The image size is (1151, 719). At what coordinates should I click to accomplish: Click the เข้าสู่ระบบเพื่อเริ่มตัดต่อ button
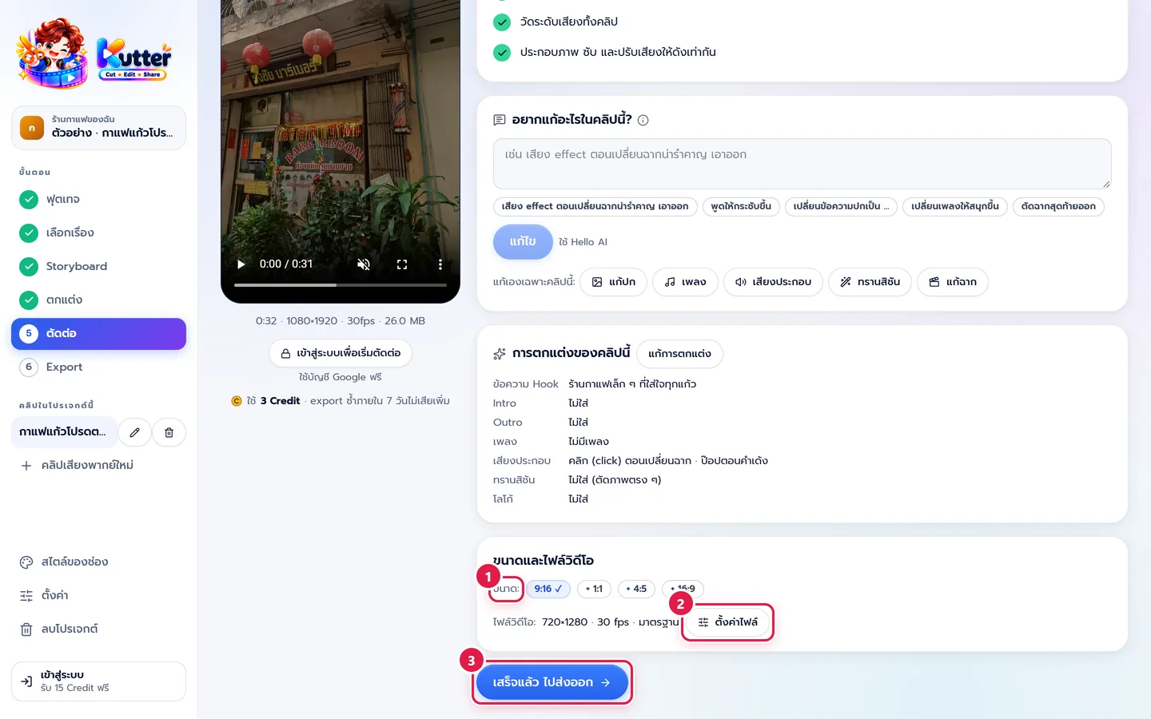(x=341, y=353)
